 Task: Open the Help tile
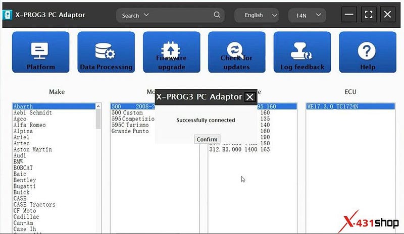point(368,52)
